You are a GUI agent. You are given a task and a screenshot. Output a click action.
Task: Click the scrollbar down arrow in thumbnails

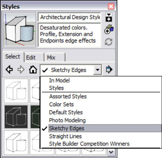tap(111, 152)
